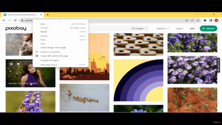Close the Pixabay tab
222x125 pixels.
point(41,15)
